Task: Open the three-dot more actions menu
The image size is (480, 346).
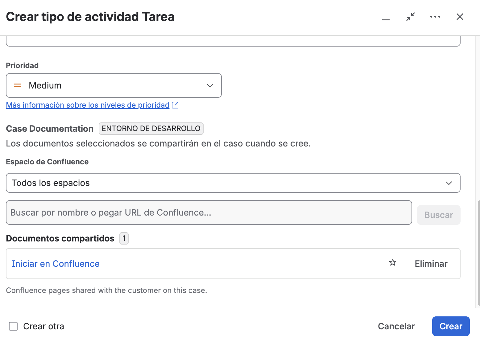Action: point(435,17)
